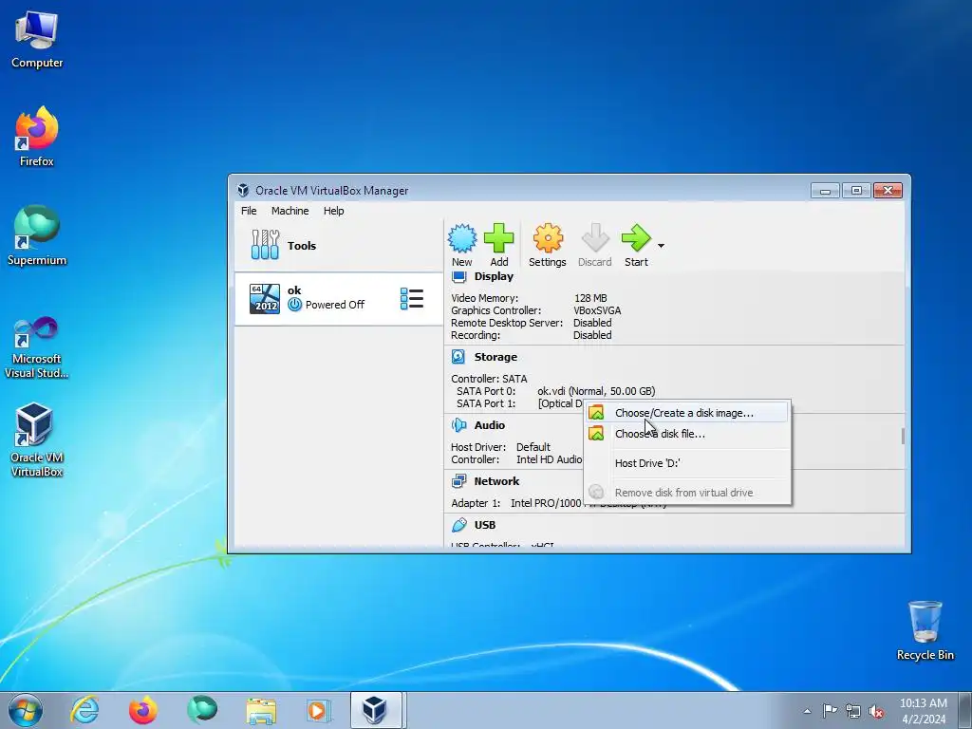Image resolution: width=972 pixels, height=729 pixels.
Task: Open the Supermium desktop shortcut
Action: [x=37, y=235]
